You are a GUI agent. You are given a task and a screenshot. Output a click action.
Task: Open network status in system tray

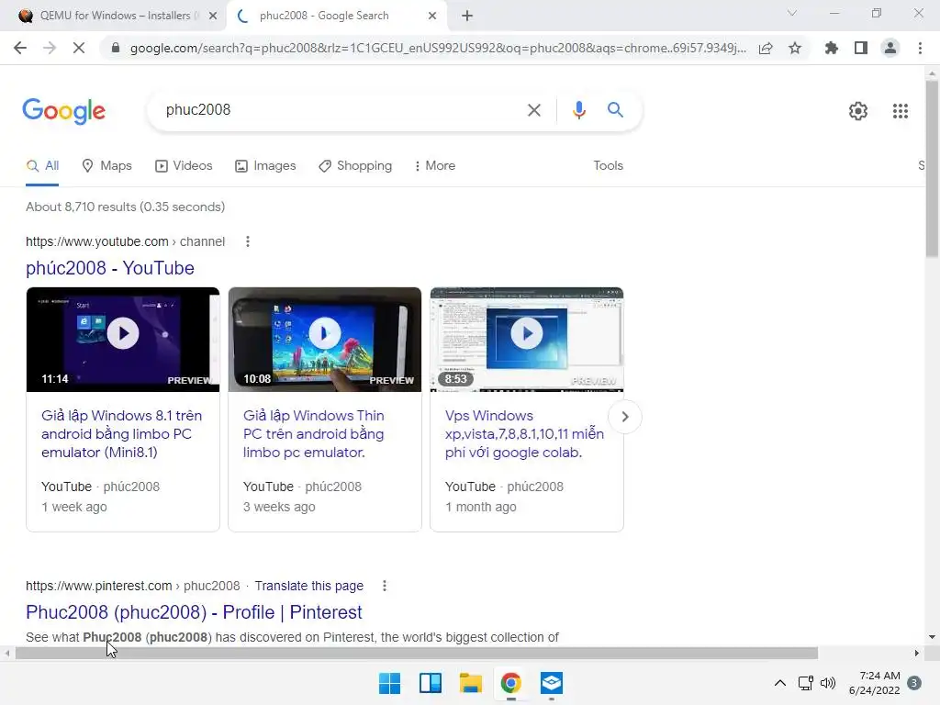click(x=805, y=683)
